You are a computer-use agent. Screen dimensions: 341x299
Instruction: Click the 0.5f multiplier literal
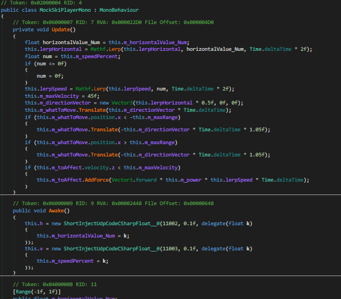tap(207, 103)
